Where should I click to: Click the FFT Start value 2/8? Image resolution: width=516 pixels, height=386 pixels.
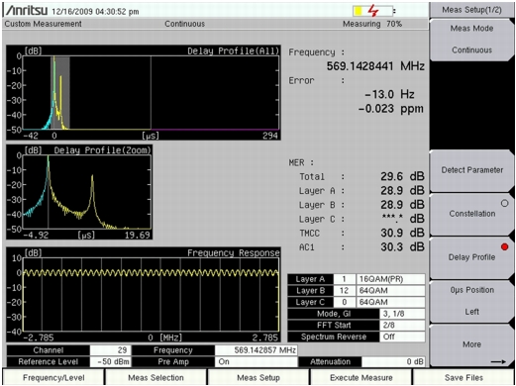pyautogui.click(x=402, y=326)
